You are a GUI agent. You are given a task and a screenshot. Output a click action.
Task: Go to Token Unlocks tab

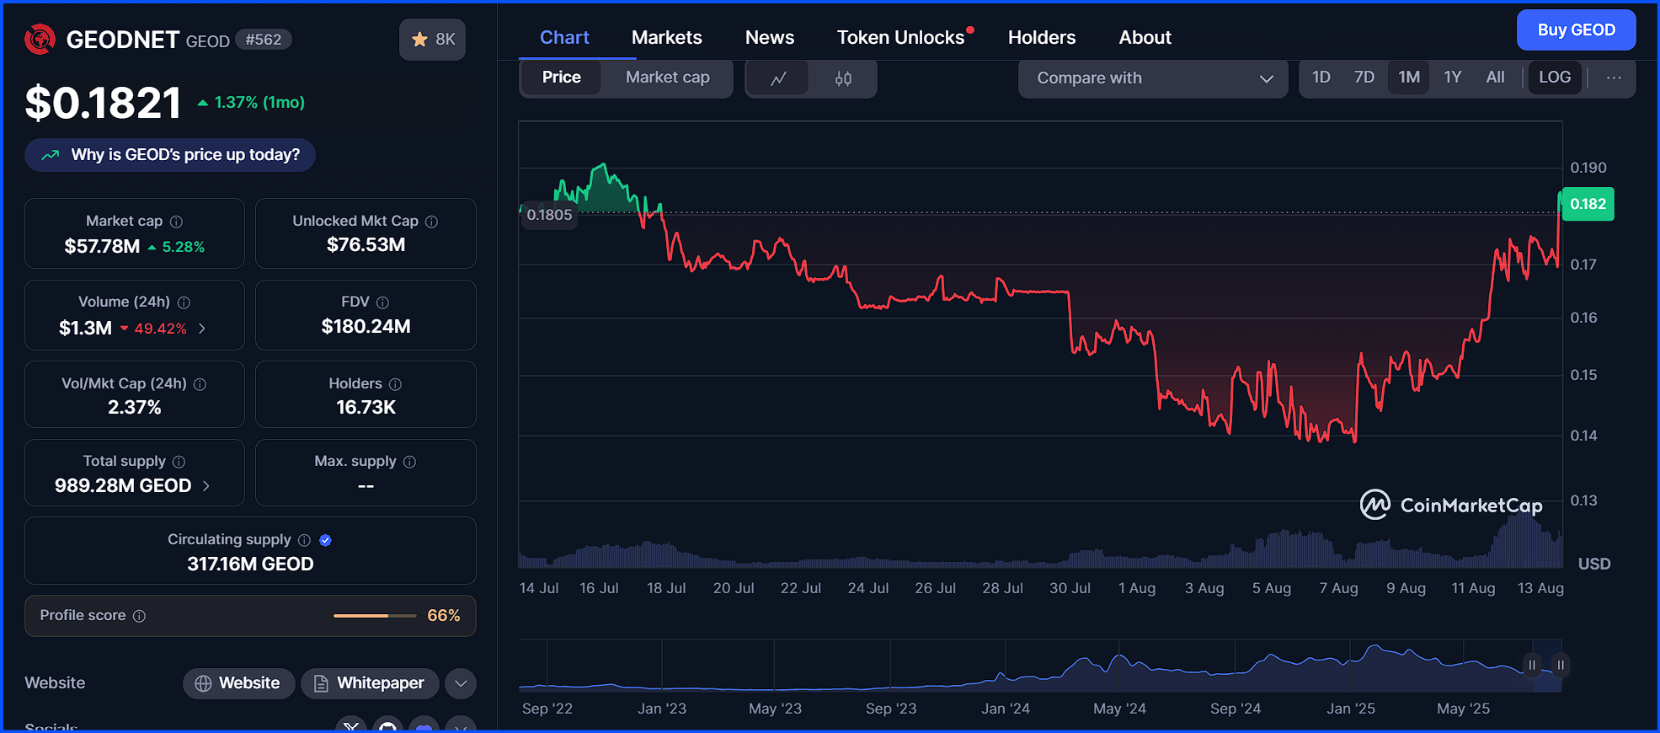coord(901,38)
